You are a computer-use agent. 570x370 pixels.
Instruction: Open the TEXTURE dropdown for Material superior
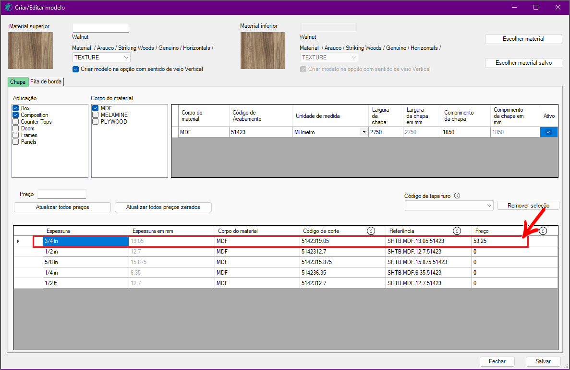(101, 58)
